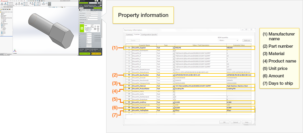Image resolution: width=303 pixels, height=133 pixels.
Task: Open Type dropdown for MisumiFA_SpecNumber row
Action: [174, 75]
